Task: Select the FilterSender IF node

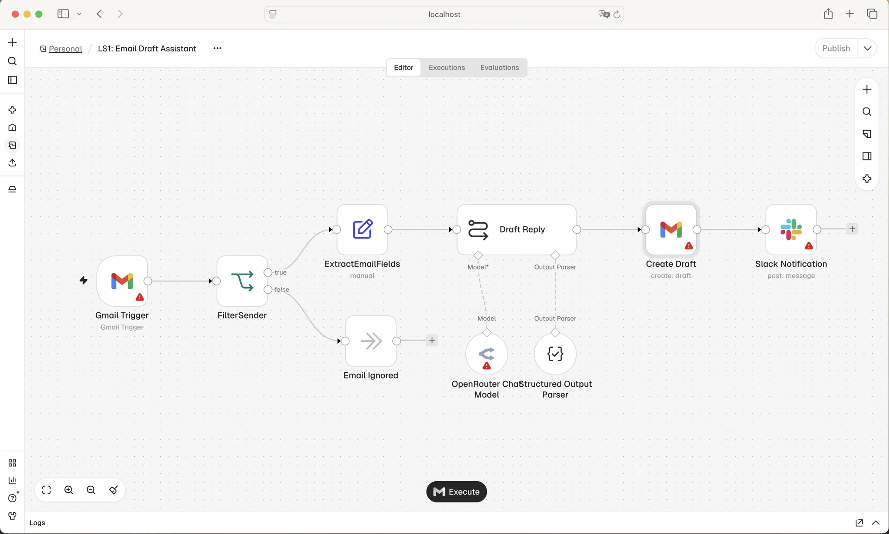Action: pos(242,281)
